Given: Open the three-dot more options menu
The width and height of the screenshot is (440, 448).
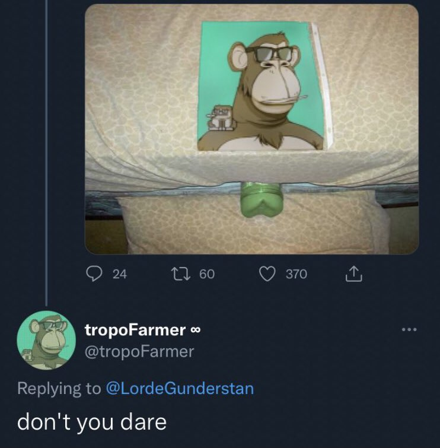Looking at the screenshot, I should pos(409,329).
